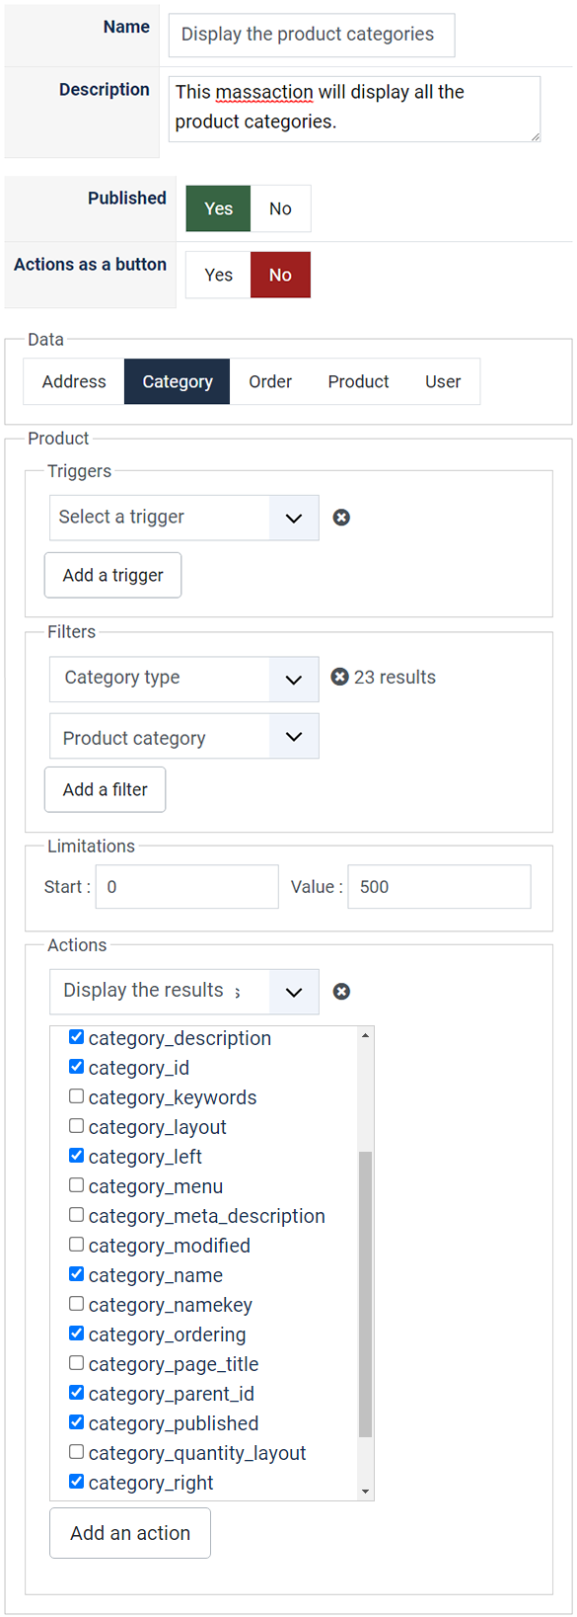577x1617 pixels.
Task: Remove the Display the results action
Action: (341, 992)
